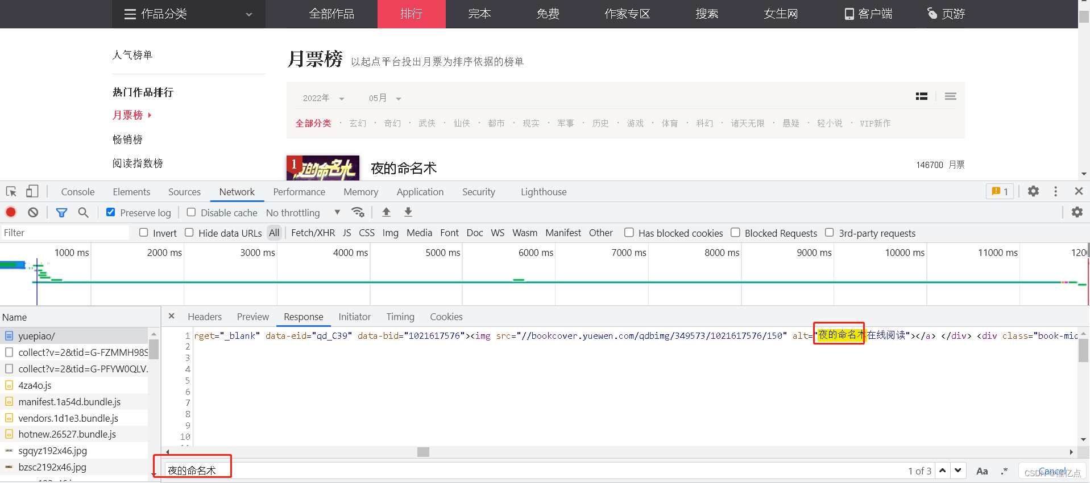Screen dimensions: 1090x483
Task: Toggle regex search option
Action: pyautogui.click(x=1004, y=471)
